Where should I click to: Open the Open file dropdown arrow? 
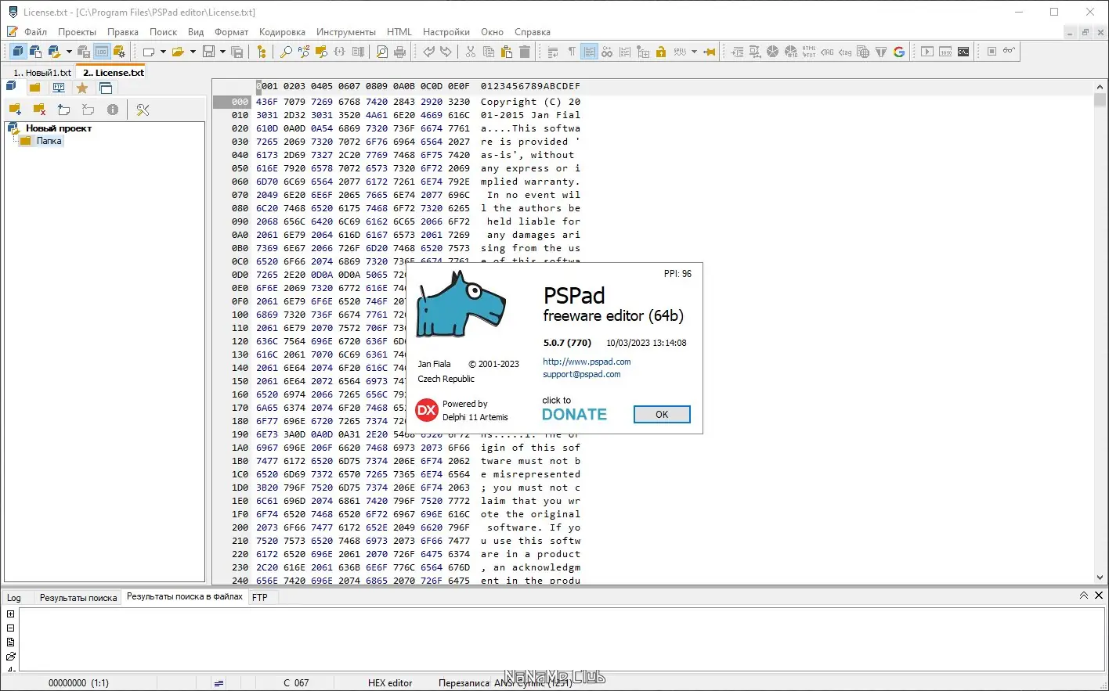(x=193, y=52)
